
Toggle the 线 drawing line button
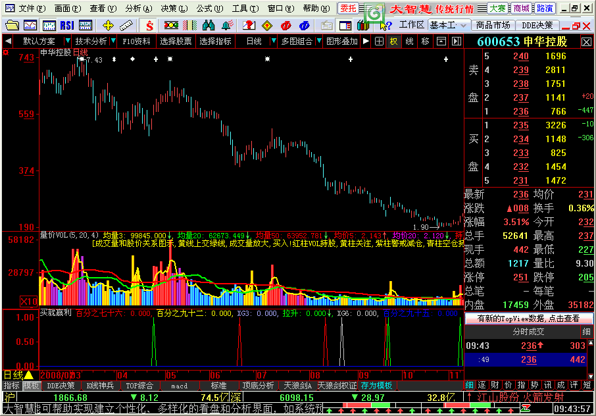pyautogui.click(x=409, y=41)
